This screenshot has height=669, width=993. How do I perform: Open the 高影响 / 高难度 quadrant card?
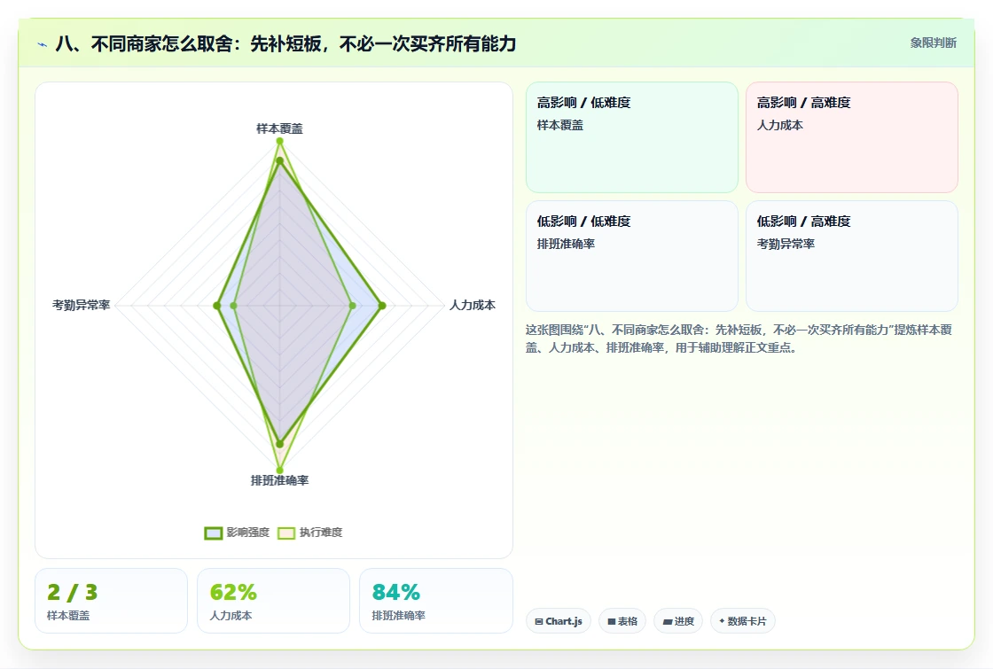[x=852, y=137]
